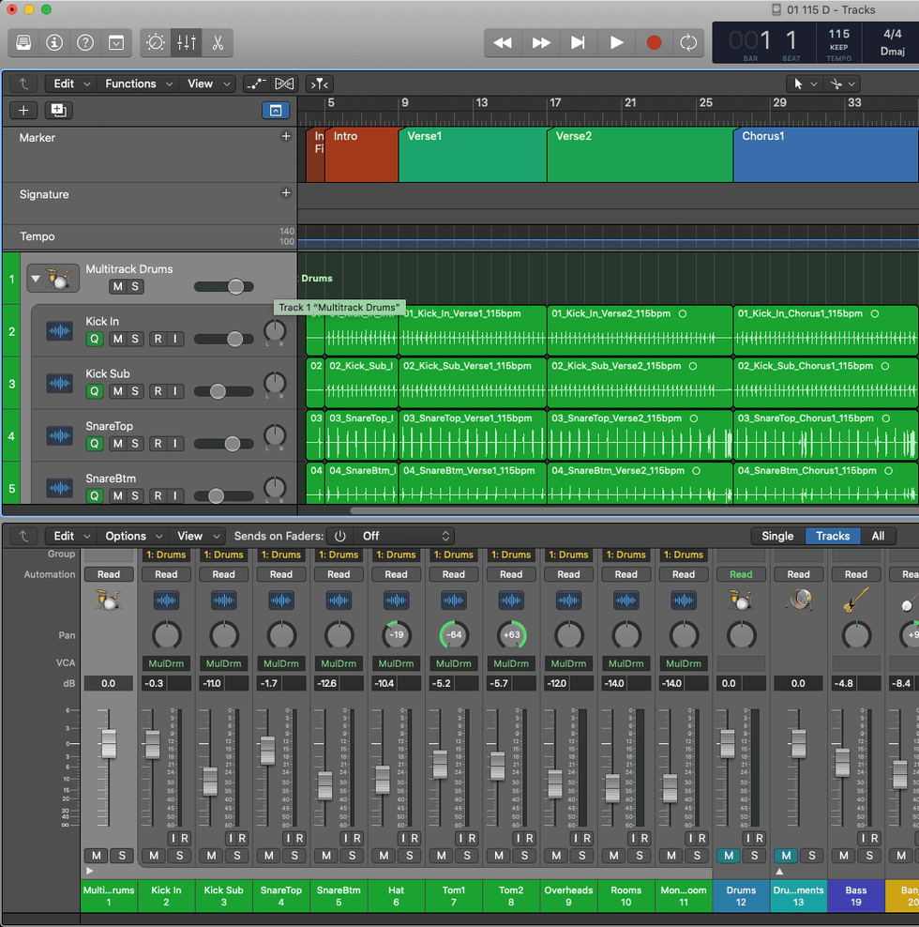919x927 pixels.
Task: Open the Inspector info icon
Action: tap(54, 42)
